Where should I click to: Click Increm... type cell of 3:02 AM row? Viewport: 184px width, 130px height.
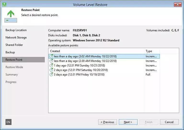pyautogui.click(x=151, y=56)
